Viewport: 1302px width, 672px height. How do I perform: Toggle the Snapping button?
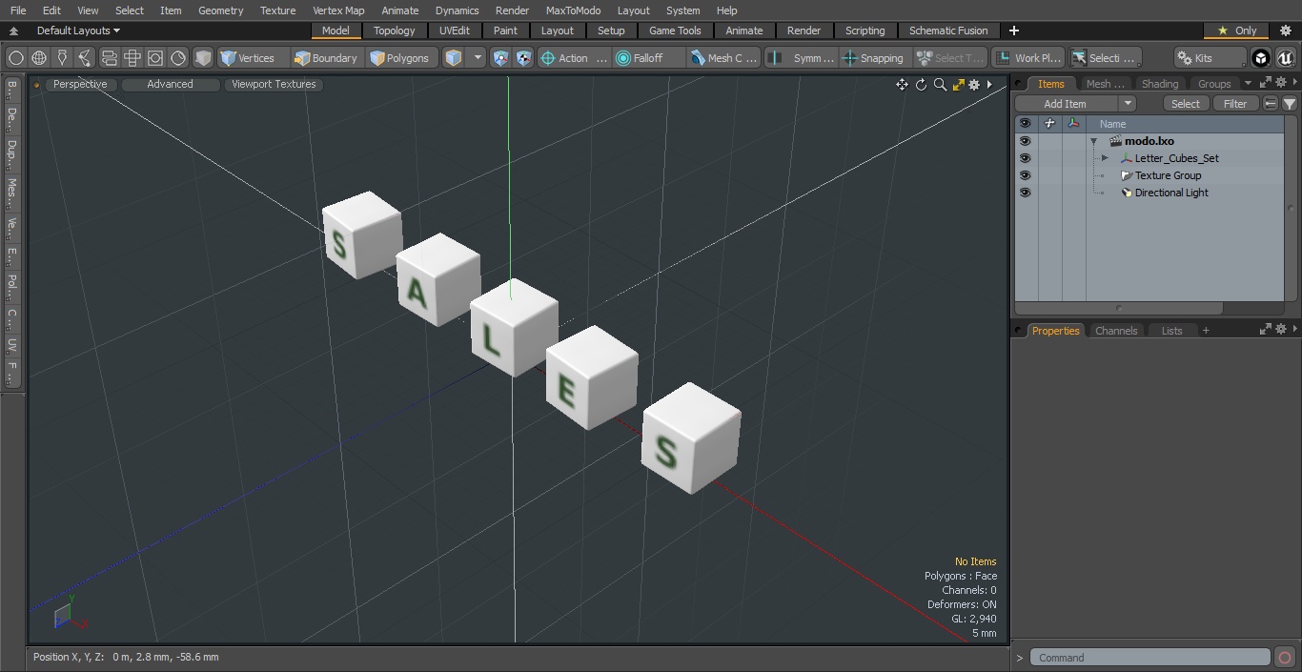click(873, 58)
